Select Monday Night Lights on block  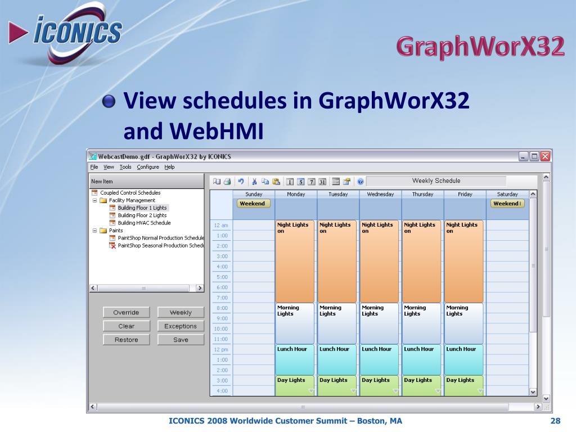tap(295, 261)
